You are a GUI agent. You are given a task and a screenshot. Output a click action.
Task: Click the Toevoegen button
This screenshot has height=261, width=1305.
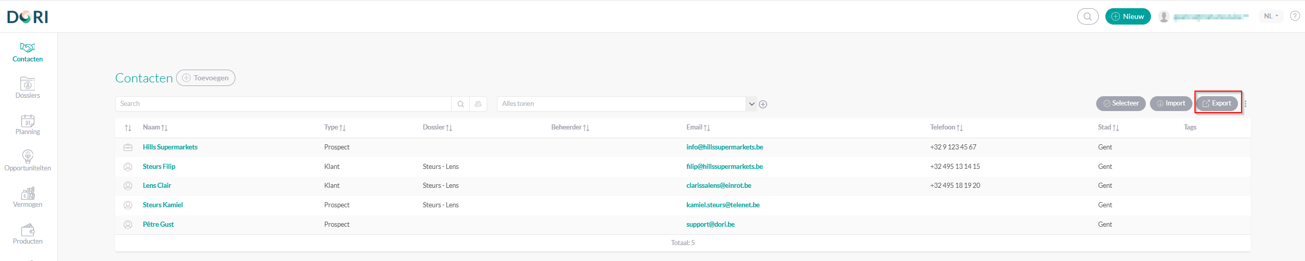pyautogui.click(x=206, y=78)
